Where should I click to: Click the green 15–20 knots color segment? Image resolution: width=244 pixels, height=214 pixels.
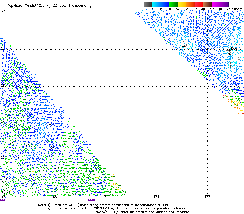click(173, 4)
